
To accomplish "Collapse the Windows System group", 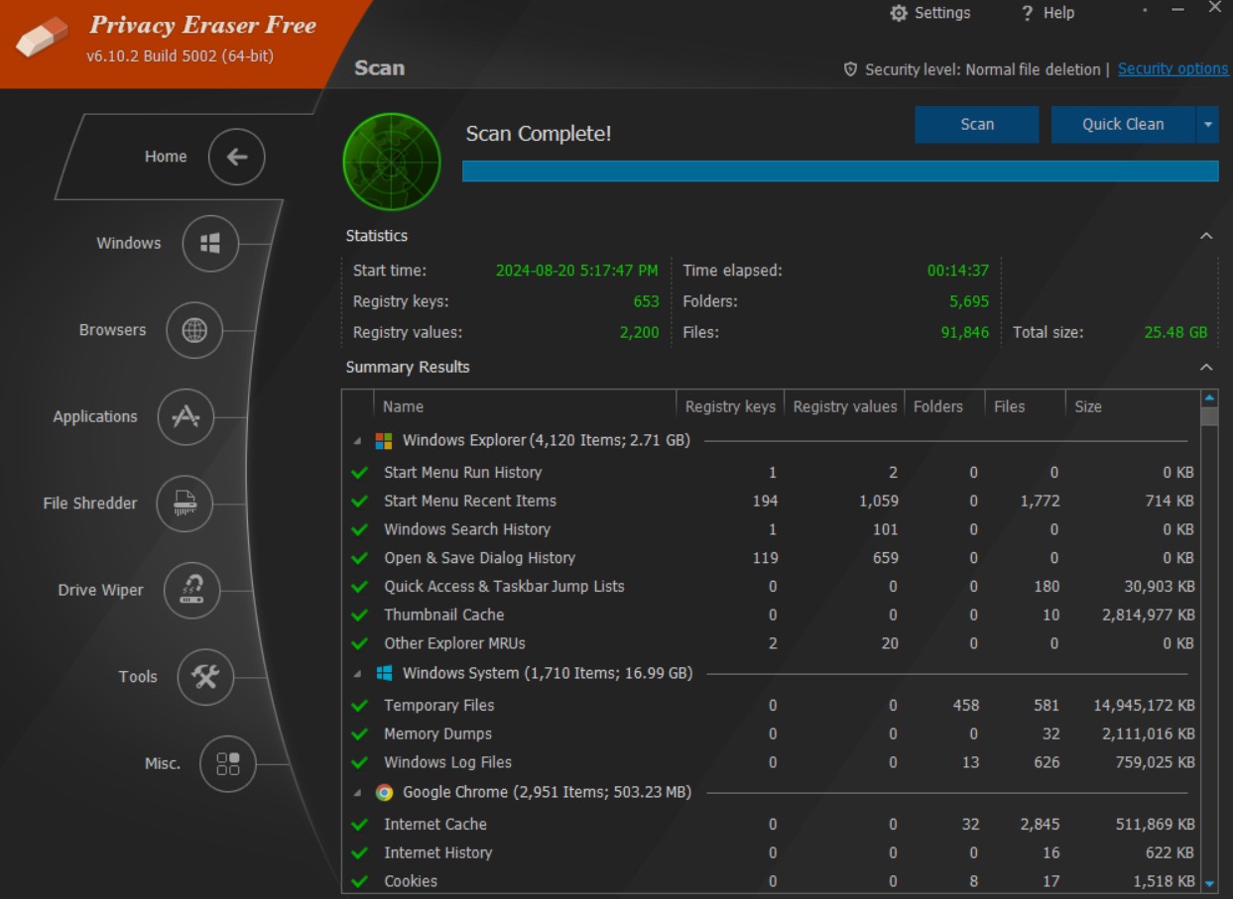I will [357, 674].
